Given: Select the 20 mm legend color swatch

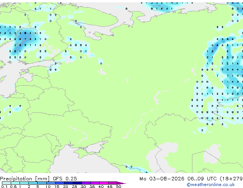Looking at the screenshot, I should pos(69,183).
